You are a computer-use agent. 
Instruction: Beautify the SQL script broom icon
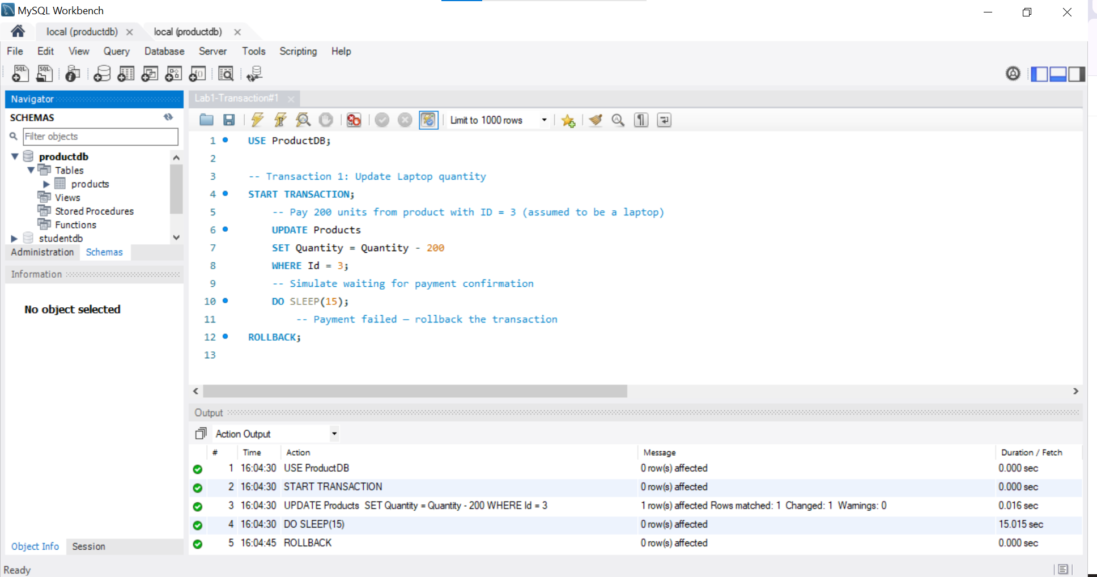(x=596, y=120)
